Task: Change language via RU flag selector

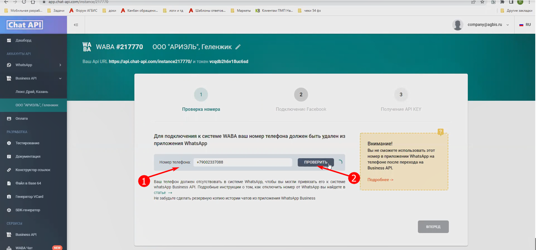Action: 525,25
